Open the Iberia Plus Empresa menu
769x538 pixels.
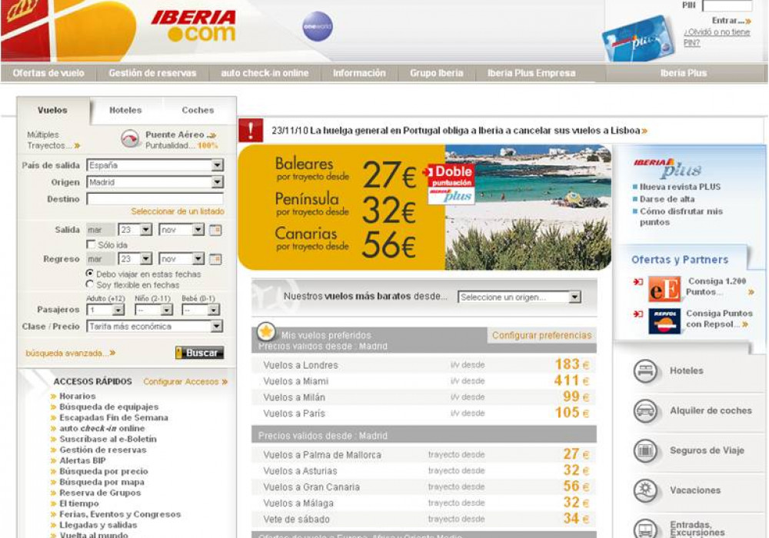pos(531,73)
